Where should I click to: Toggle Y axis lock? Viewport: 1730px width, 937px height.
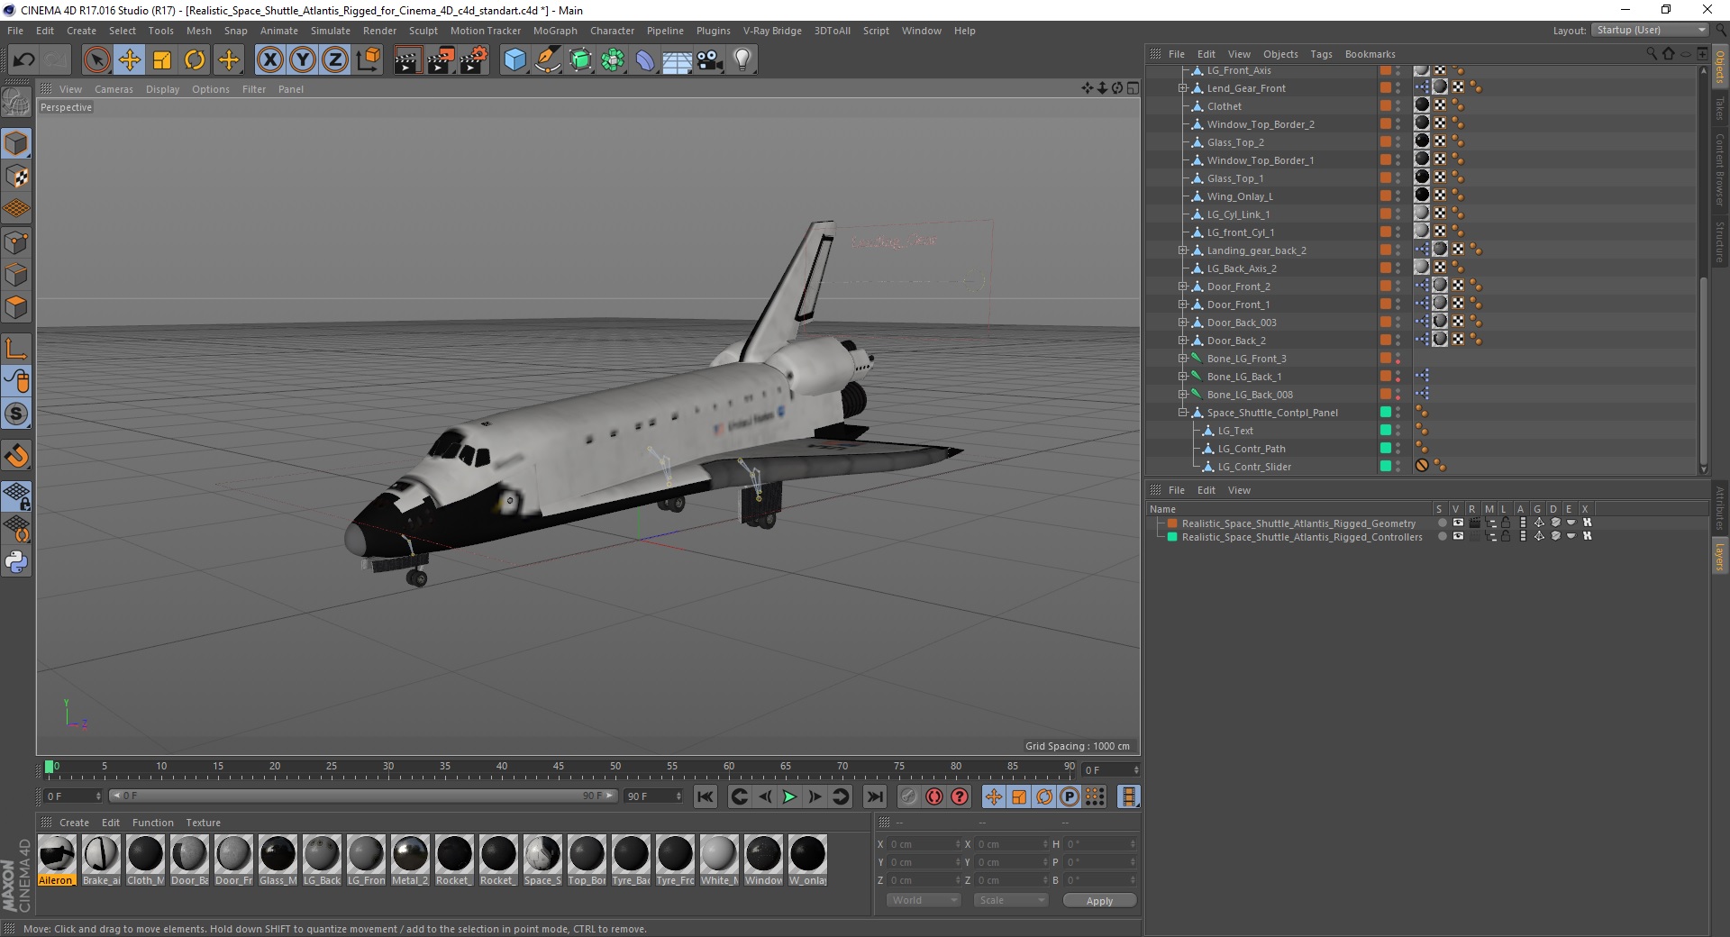[x=303, y=60]
